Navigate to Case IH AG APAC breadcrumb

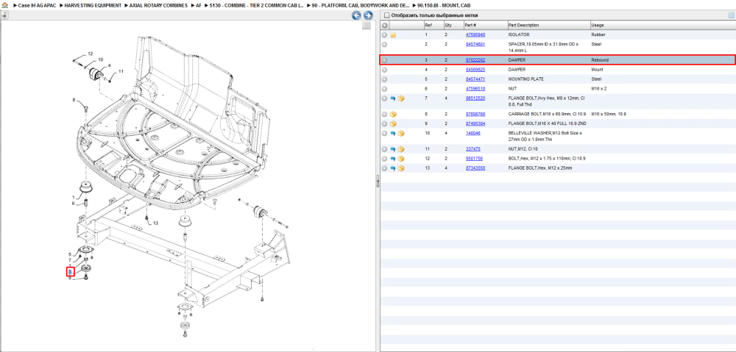point(36,5)
